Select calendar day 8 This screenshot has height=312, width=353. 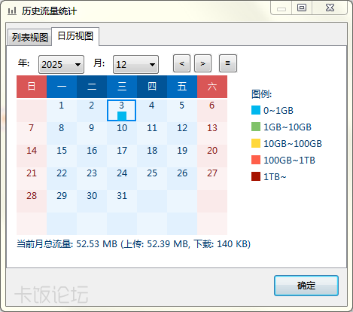click(x=62, y=133)
